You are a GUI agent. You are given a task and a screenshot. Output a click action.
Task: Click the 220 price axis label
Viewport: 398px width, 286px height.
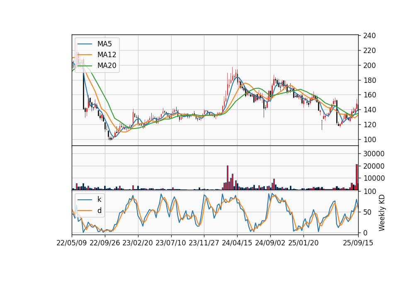pos(369,51)
